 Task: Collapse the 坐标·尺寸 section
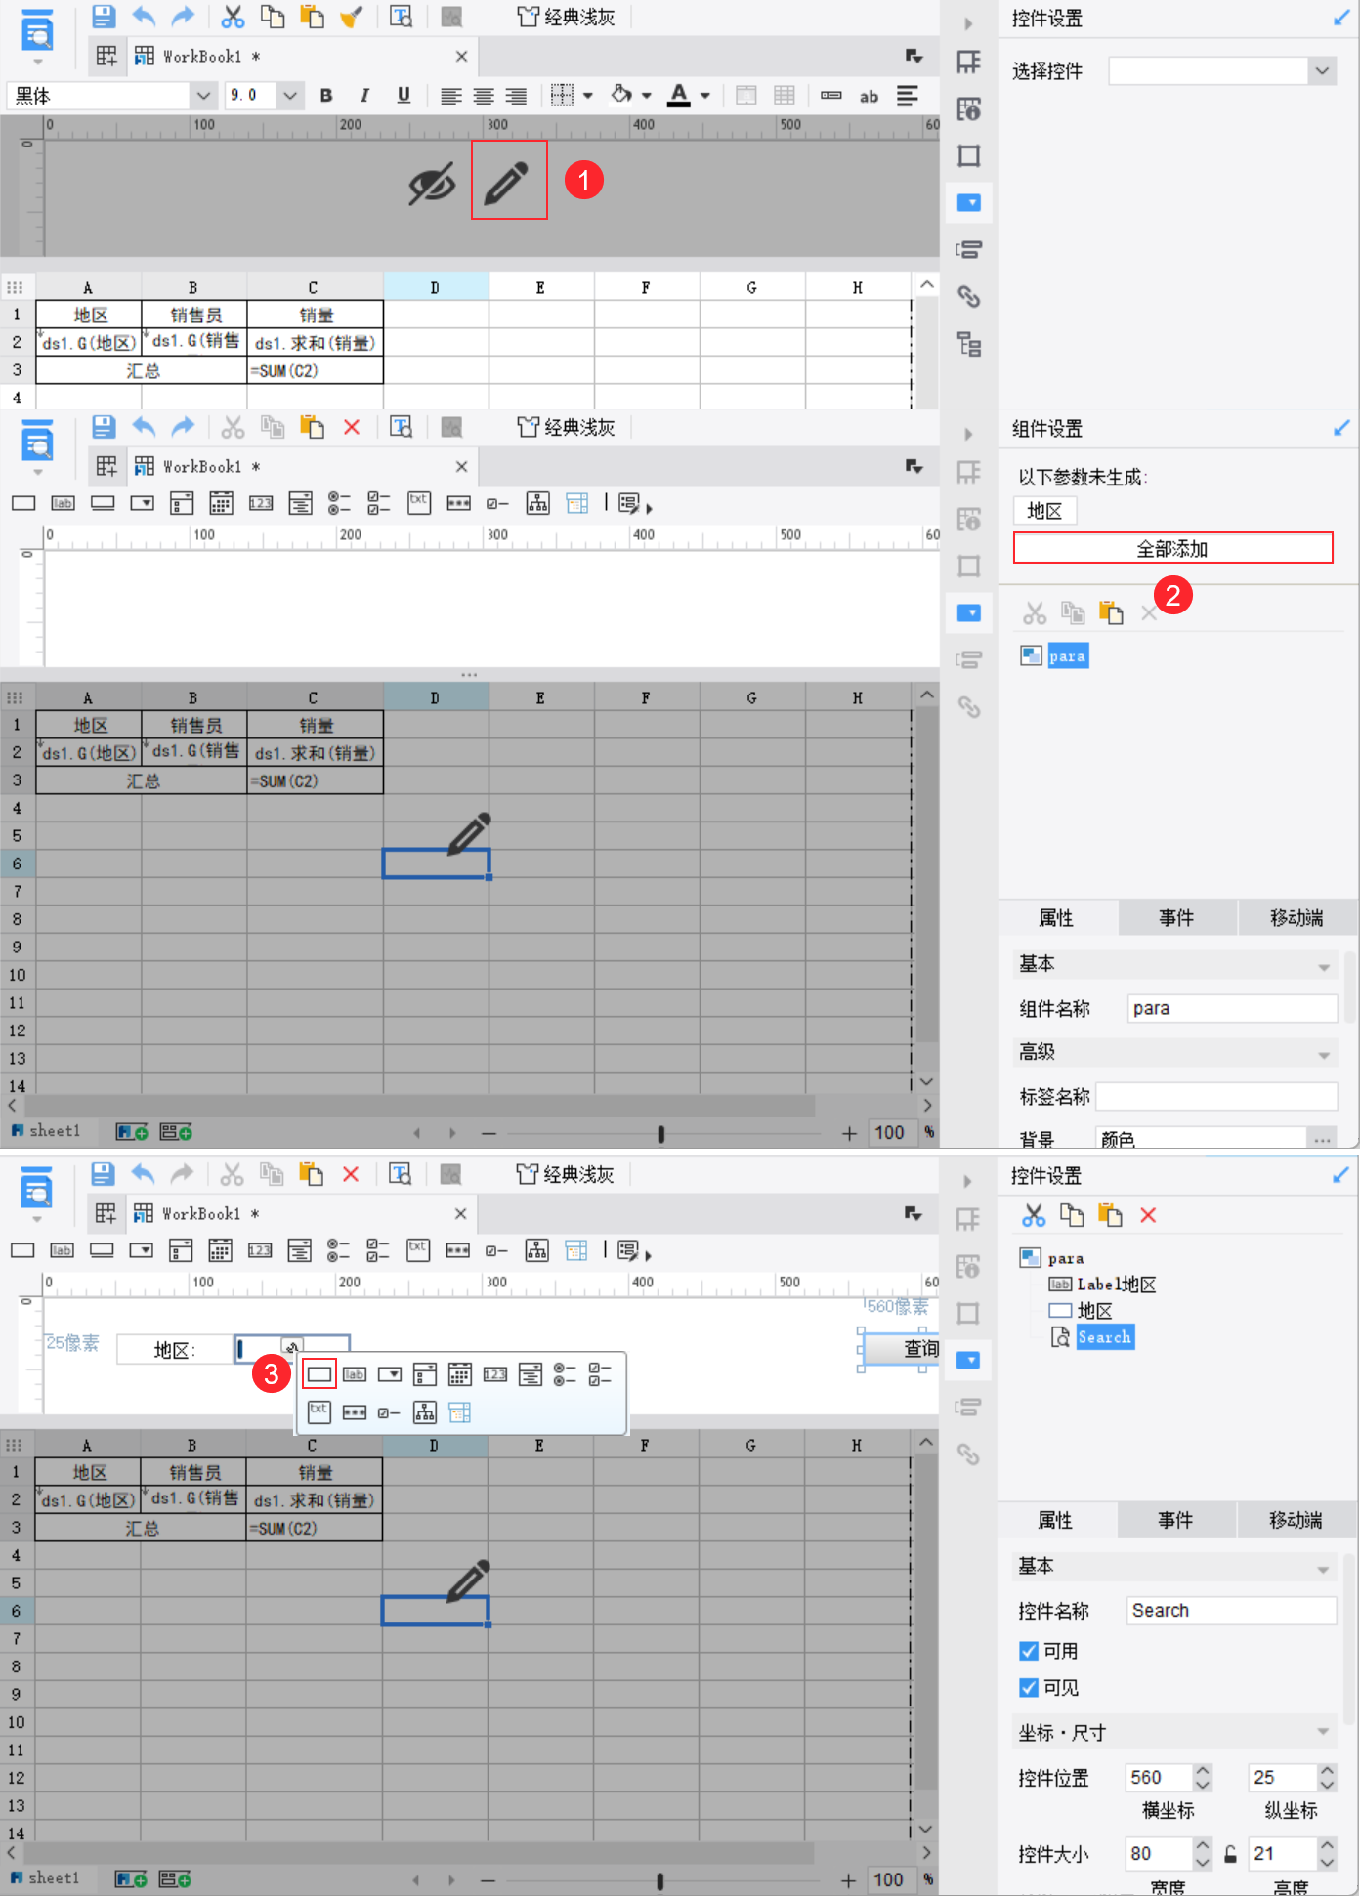click(x=1324, y=1733)
